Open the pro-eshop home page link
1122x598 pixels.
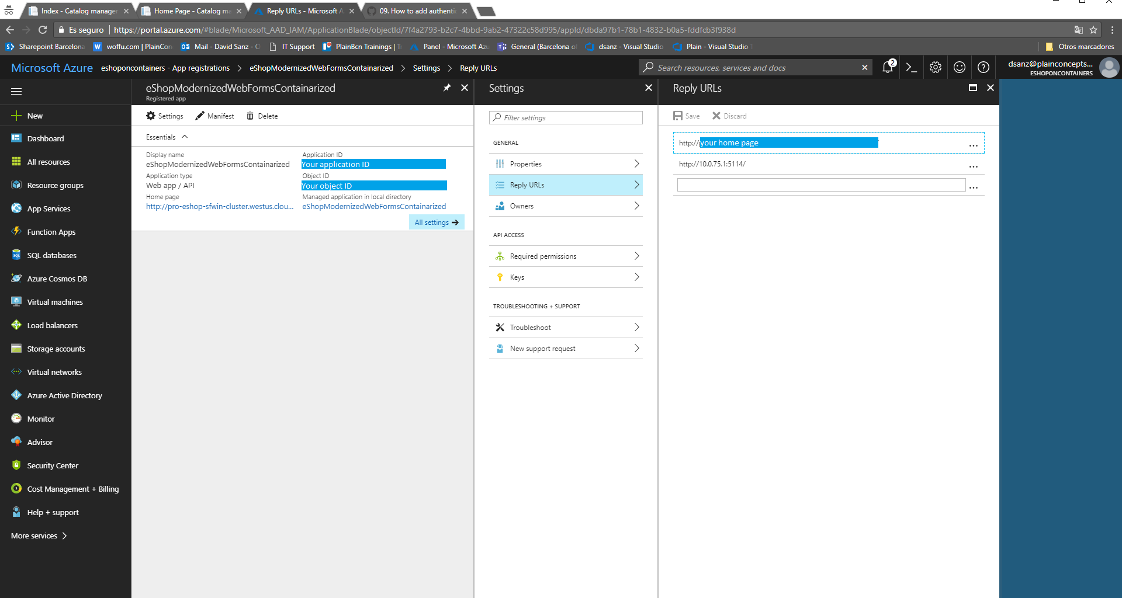coord(220,206)
